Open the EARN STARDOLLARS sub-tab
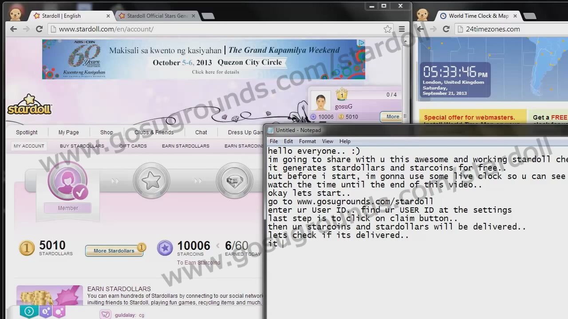This screenshot has width=568, height=319. coord(185,146)
